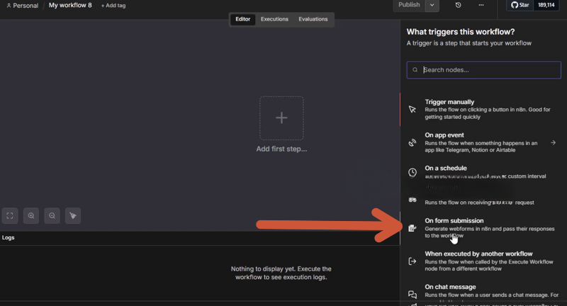
Task: Click the fit-to-view canvas icon
Action: point(10,215)
